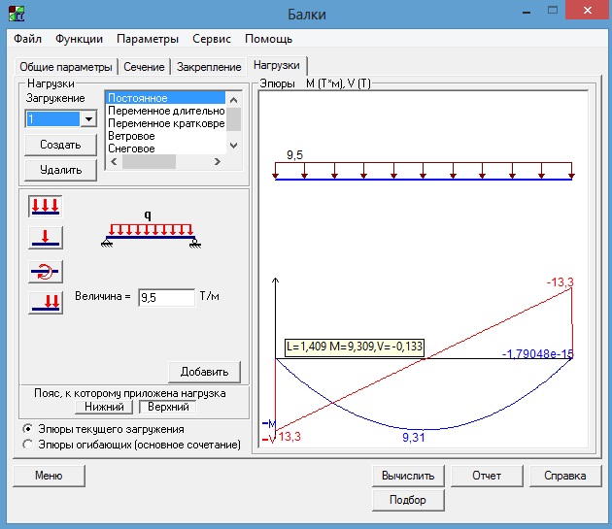Open the Сервис menu
The width and height of the screenshot is (612, 529).
(x=212, y=39)
